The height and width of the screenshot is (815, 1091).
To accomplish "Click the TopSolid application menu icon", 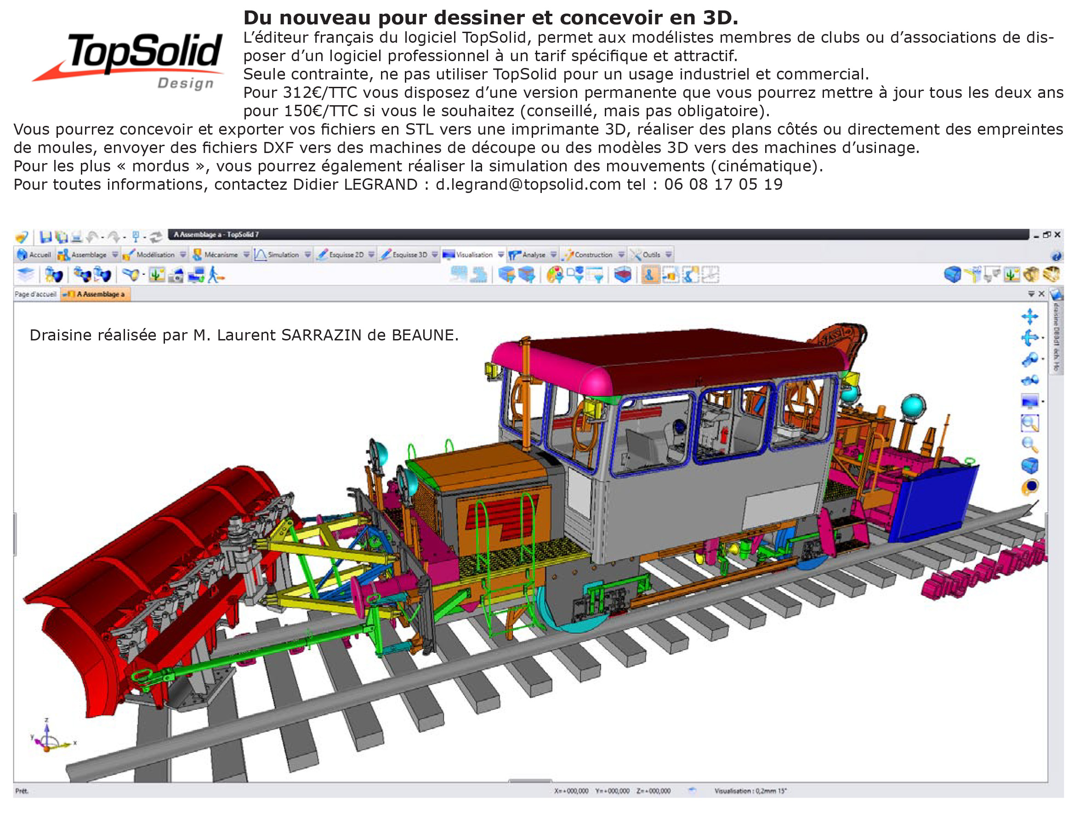I will [21, 237].
